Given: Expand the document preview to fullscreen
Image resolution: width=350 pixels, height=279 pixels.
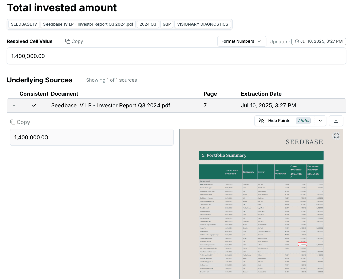Looking at the screenshot, I should tap(336, 136).
